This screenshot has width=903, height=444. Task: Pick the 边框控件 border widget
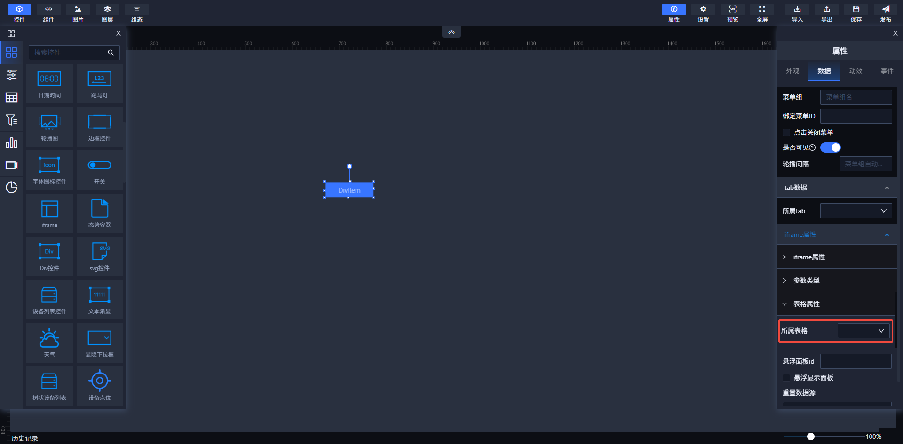click(99, 127)
